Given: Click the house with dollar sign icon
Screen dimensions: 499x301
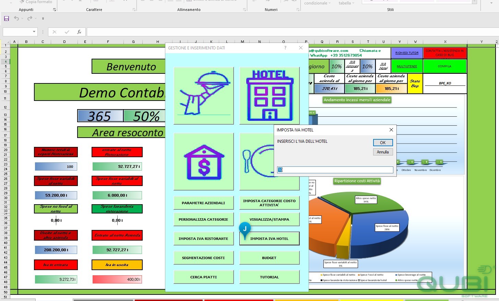Looking at the screenshot, I should [204, 162].
